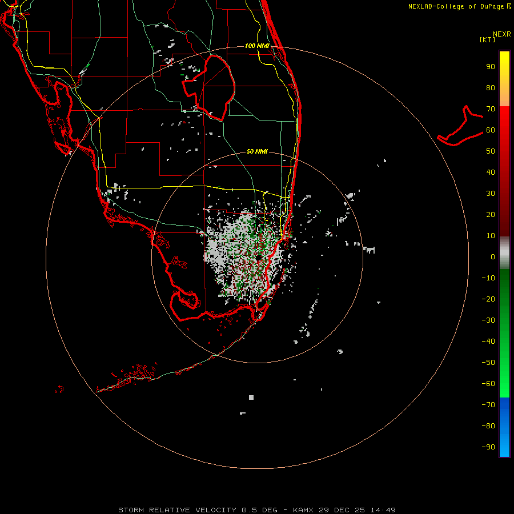Click the 90 value on velocity scale
This screenshot has width=514, height=514.
[491, 67]
